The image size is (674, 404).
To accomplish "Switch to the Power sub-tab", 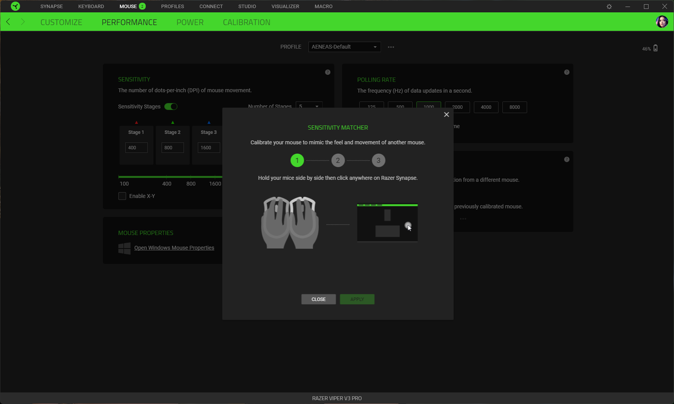I will pyautogui.click(x=190, y=22).
